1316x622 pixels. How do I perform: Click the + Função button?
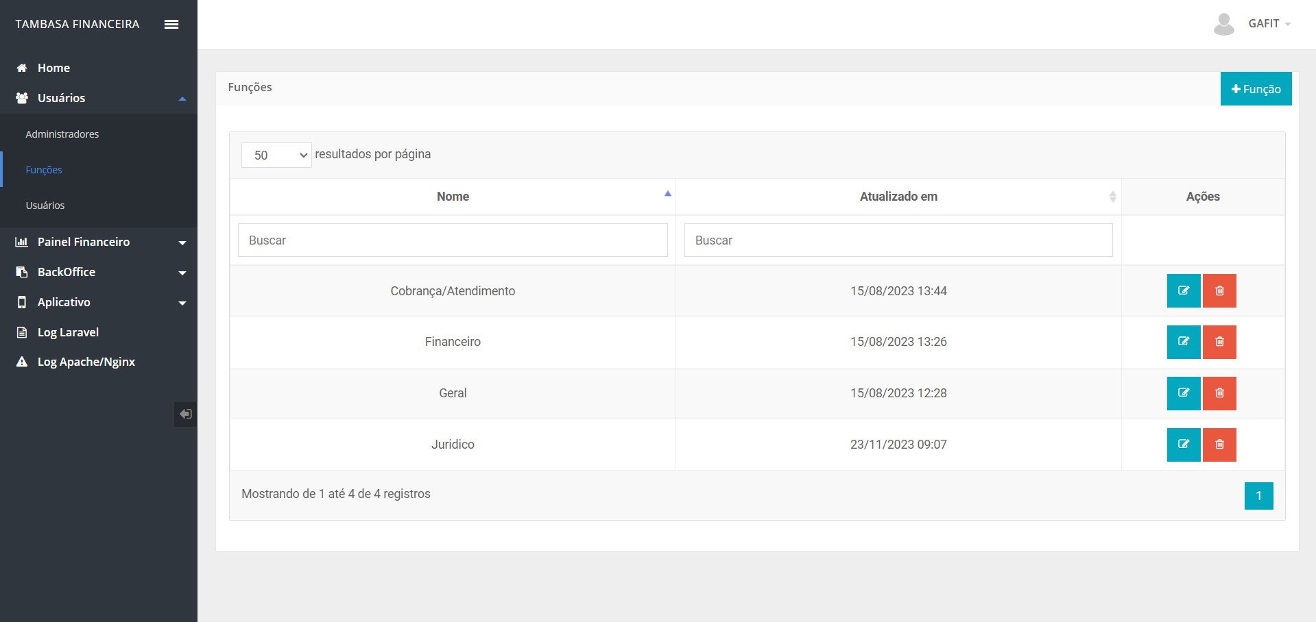pos(1256,89)
